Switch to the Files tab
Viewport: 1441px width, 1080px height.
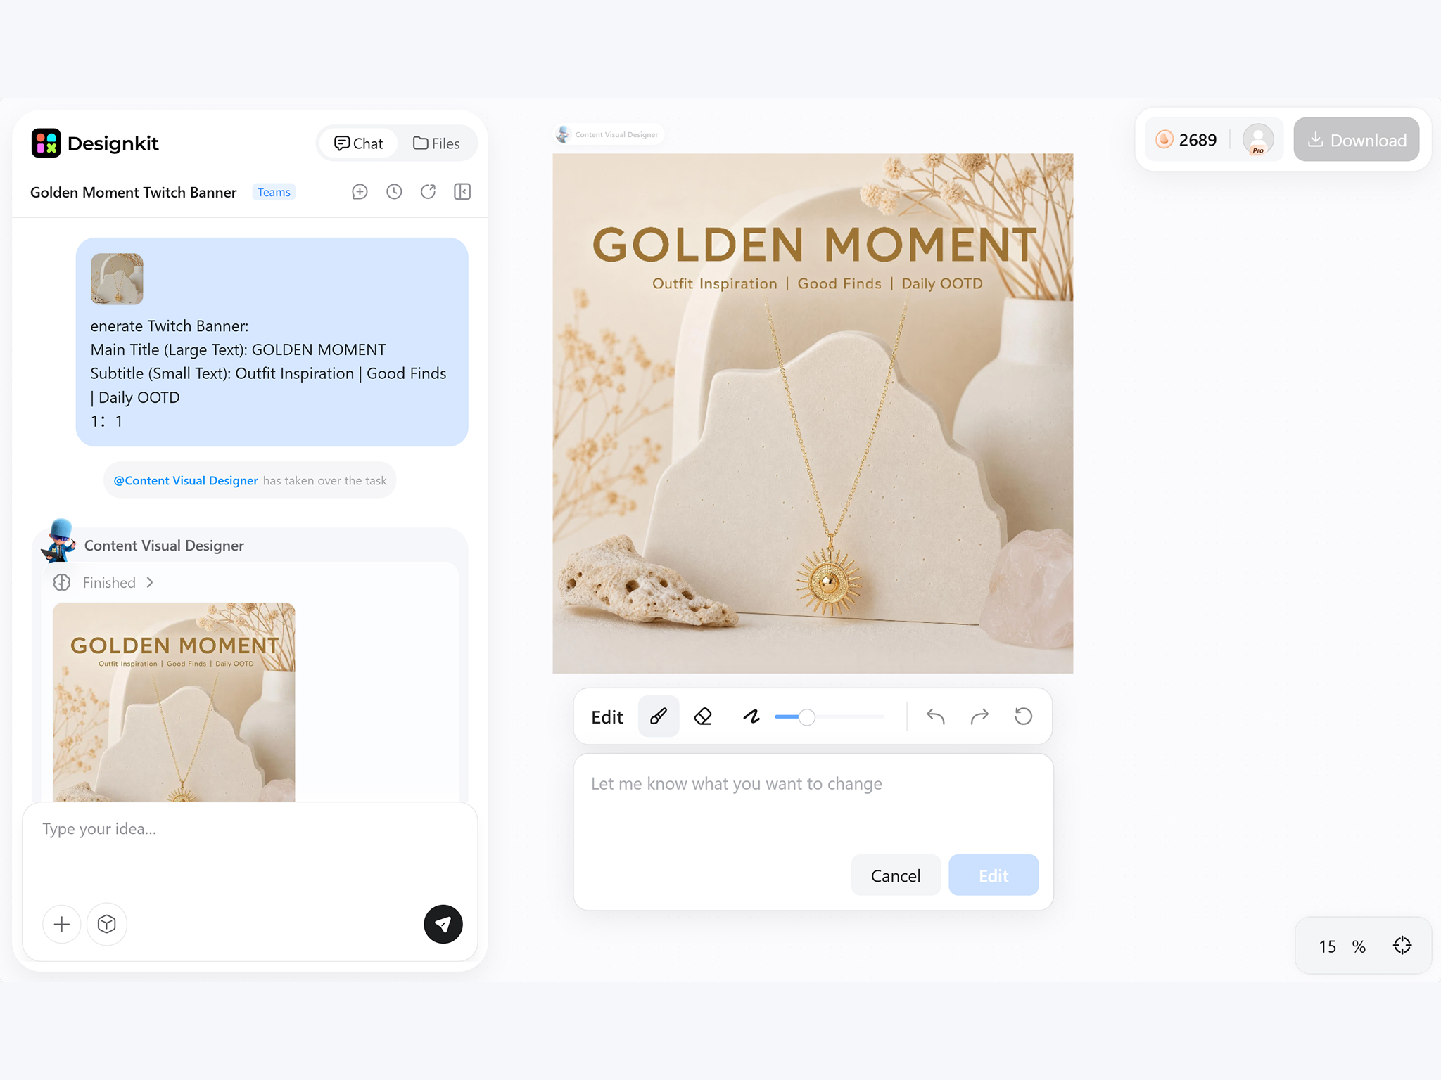[436, 143]
